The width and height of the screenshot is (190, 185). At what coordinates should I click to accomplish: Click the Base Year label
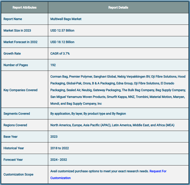coord(10,137)
